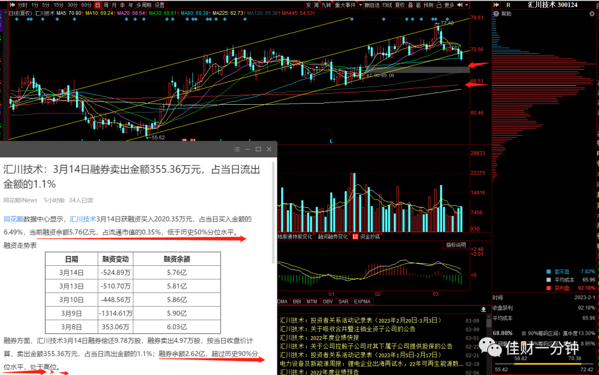Screen dimensions: 599x375
Task: Open the 同花顺 link in article
Action: [x=13, y=219]
